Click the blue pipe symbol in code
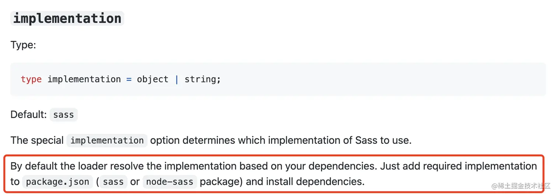This screenshot has width=557, height=196. [x=176, y=79]
